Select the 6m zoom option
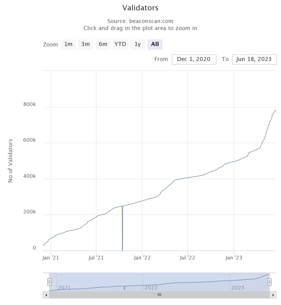 click(x=103, y=44)
